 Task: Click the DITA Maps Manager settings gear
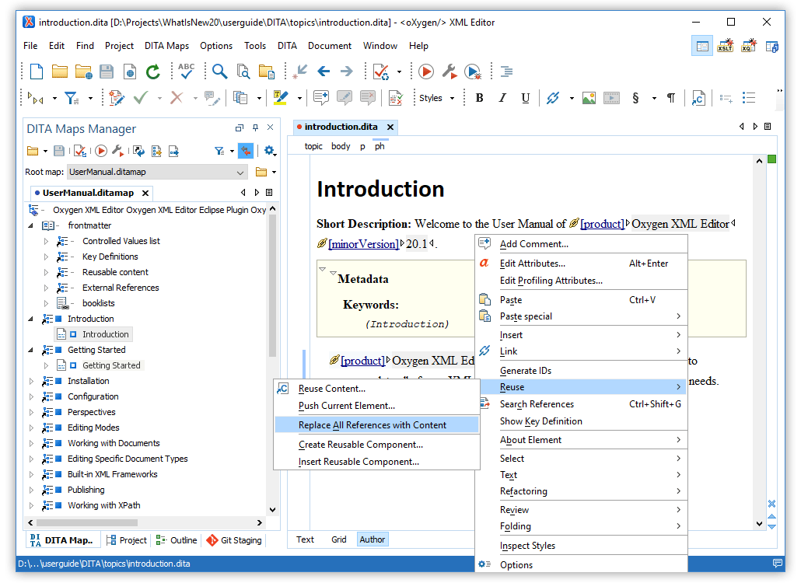pyautogui.click(x=270, y=151)
